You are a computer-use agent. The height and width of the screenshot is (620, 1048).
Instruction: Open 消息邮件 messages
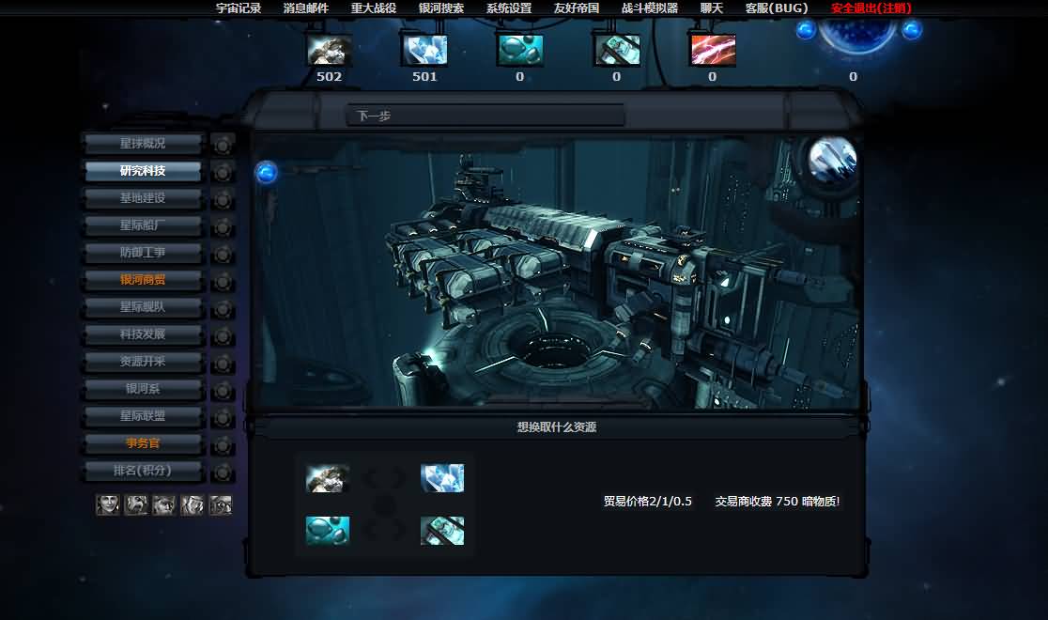(306, 8)
